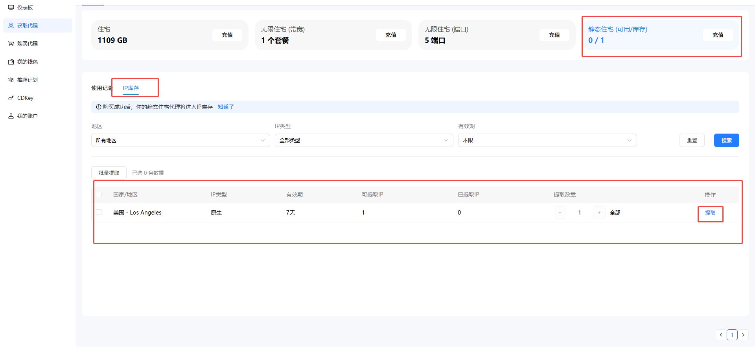Click the 获取代理 sidebar icon
The width and height of the screenshot is (755, 356).
(x=11, y=26)
